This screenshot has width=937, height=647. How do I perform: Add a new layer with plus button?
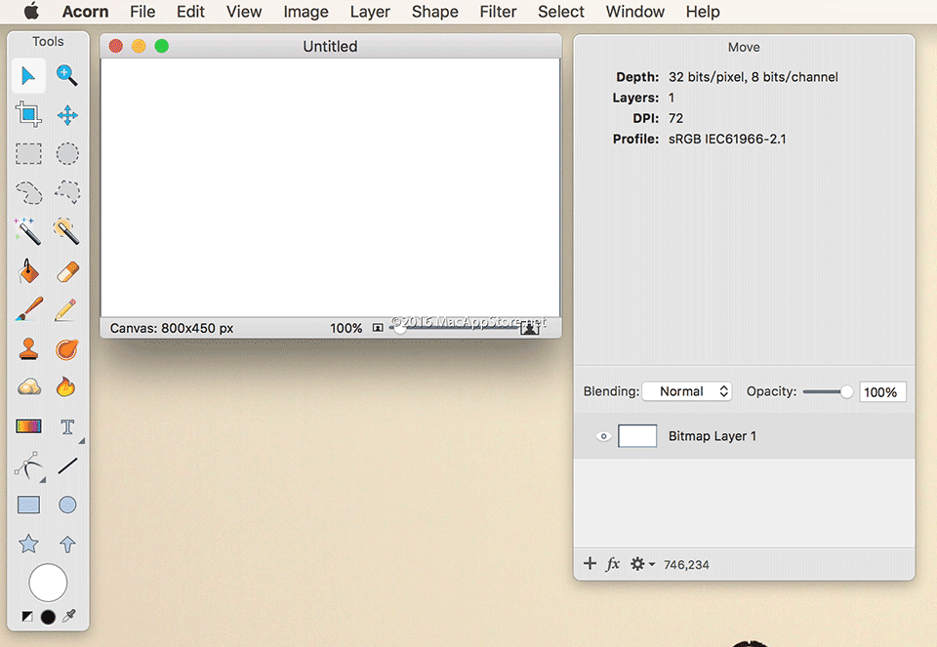590,564
